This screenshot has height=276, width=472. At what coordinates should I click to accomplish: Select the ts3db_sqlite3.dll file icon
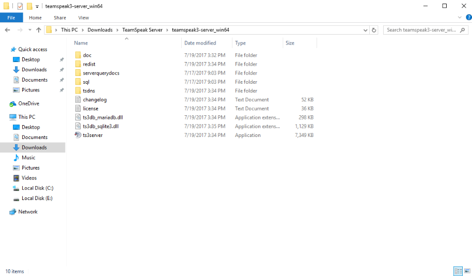78,126
